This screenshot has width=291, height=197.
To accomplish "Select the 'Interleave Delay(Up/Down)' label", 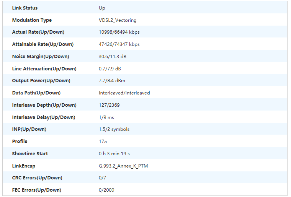I will 44,117.
